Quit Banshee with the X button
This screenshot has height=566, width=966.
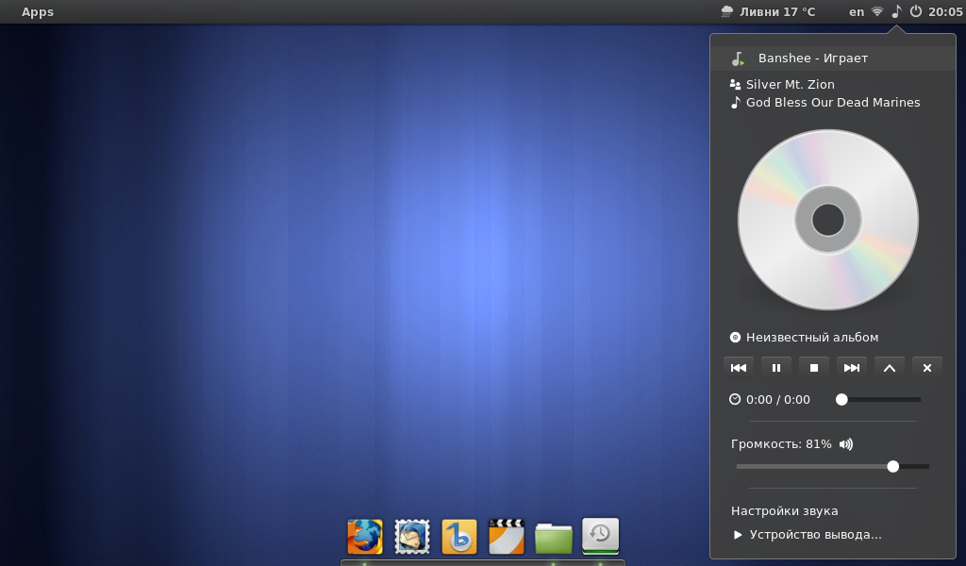[927, 368]
